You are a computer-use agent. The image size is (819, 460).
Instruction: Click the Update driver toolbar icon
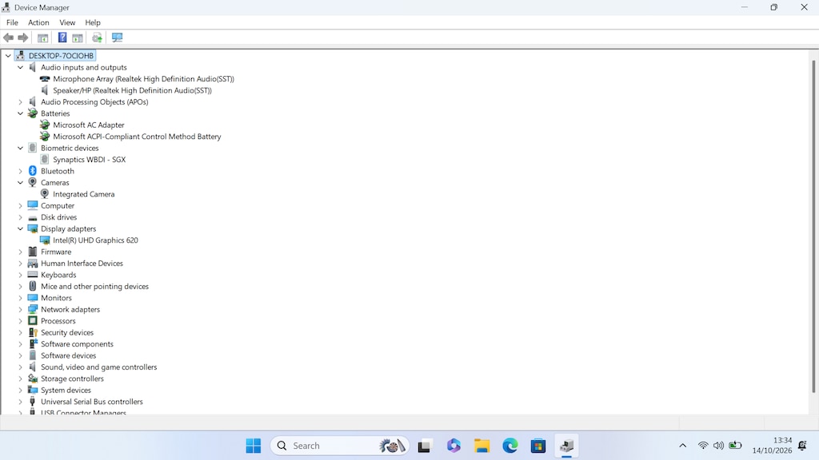(97, 38)
